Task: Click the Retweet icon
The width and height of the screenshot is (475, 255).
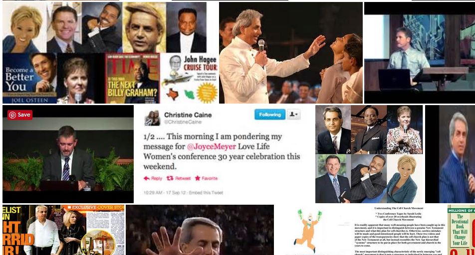Action: 170,178
